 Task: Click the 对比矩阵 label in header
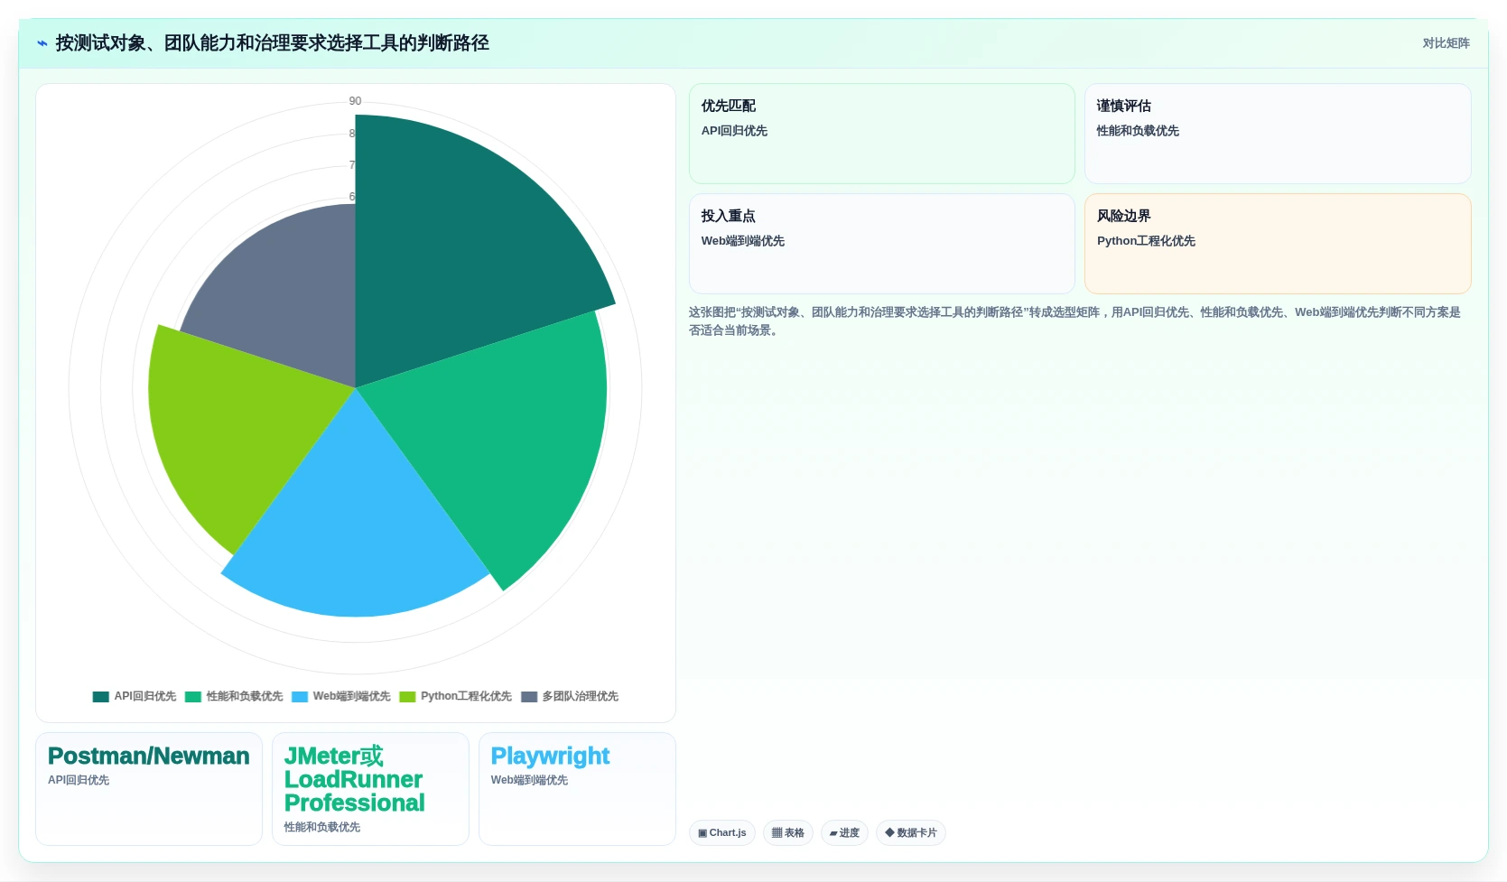(x=1447, y=43)
